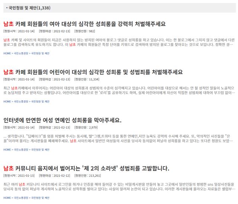Screen dimensions: 238x204
Task: Open petition titled 남초 카페 회원들의 여아 대상 성희롱
Action: (84, 24)
